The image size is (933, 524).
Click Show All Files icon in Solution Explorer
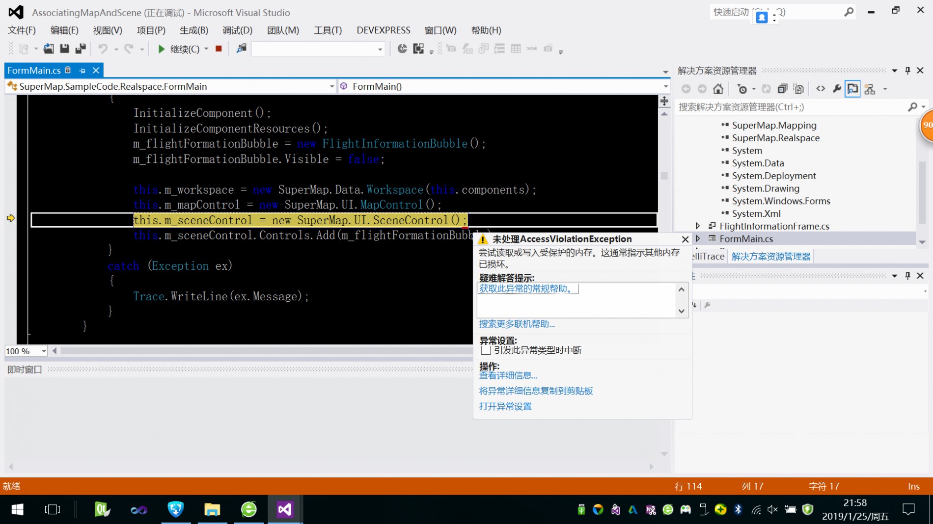(x=799, y=89)
